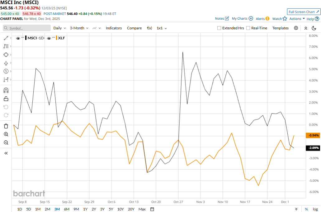321x212 pixels.
Task: Select the shapes drawing tool
Action: [x=6, y=55]
